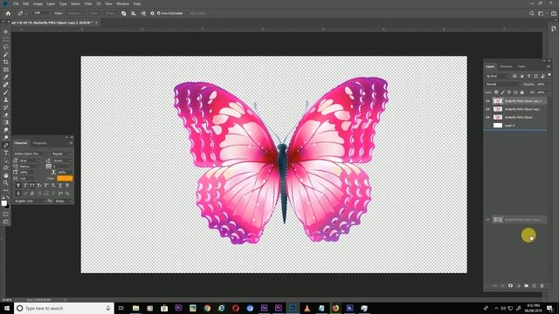
Task: Lock image pixels with brush lock icon
Action: tap(503, 92)
